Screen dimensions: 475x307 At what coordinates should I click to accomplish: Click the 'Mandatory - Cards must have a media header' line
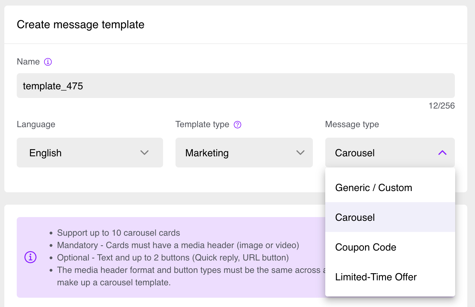(x=178, y=245)
